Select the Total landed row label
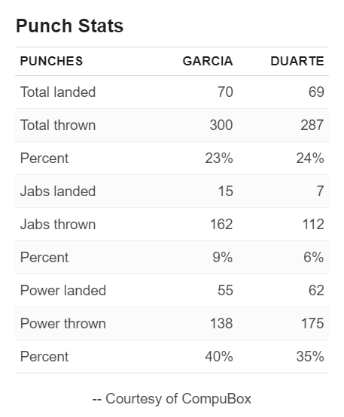 click(x=58, y=92)
